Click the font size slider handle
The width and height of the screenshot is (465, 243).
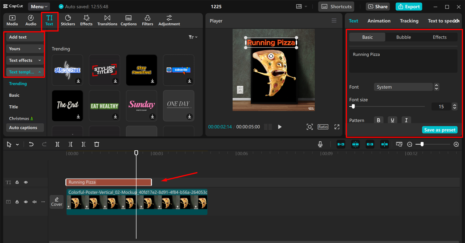pos(353,106)
